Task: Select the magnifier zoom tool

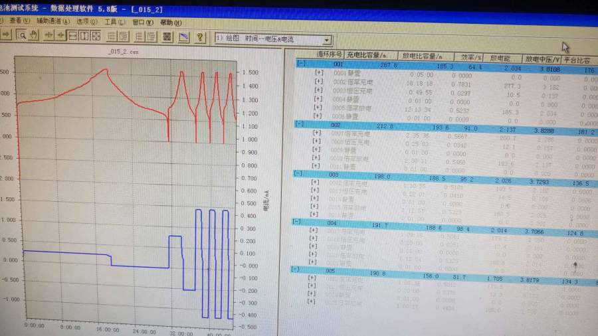Action: (22, 35)
